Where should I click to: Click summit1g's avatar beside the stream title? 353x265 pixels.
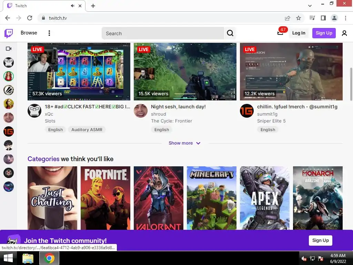[x=247, y=111]
